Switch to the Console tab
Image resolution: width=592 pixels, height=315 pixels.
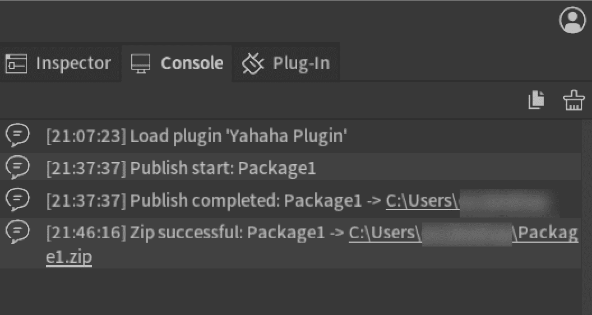[x=192, y=63]
